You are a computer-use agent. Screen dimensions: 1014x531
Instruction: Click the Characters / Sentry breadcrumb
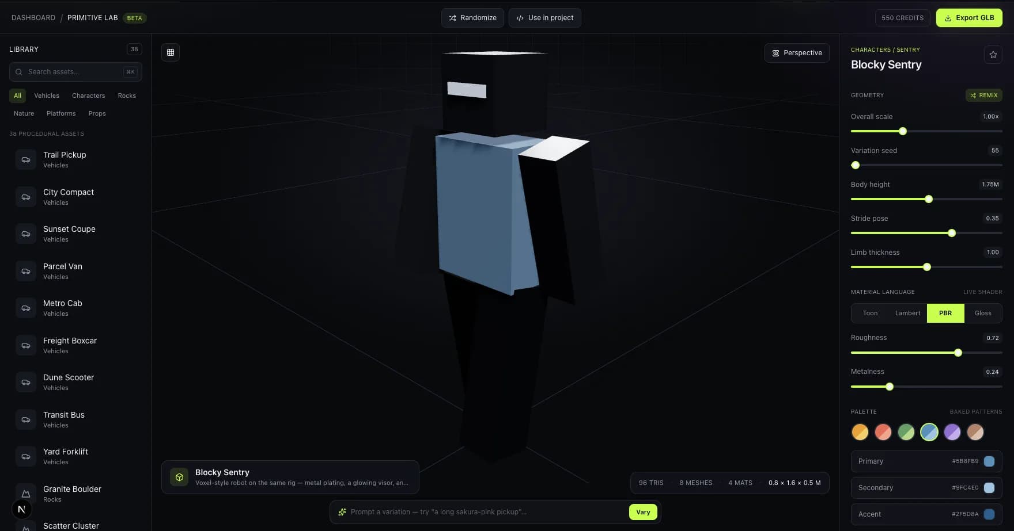pyautogui.click(x=886, y=50)
